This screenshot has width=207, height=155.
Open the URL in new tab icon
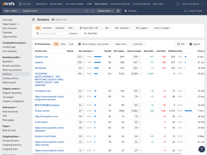click(86, 11)
